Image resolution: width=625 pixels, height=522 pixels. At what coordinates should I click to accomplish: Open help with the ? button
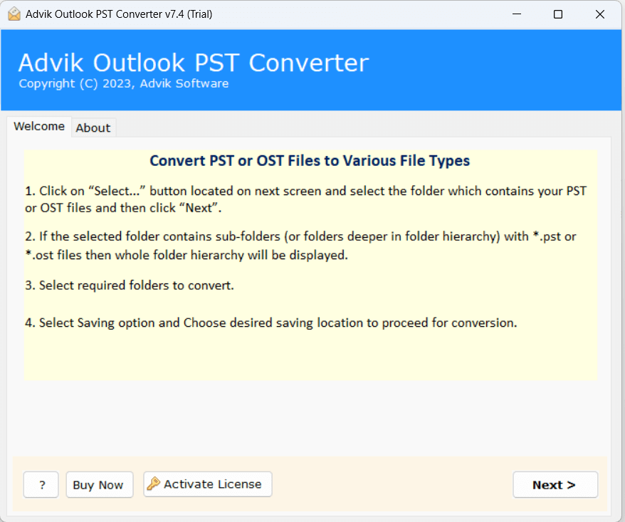(x=41, y=485)
